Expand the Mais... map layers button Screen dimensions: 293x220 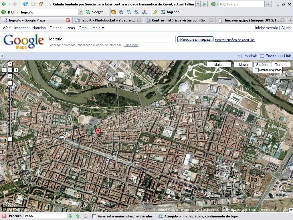coord(219,65)
